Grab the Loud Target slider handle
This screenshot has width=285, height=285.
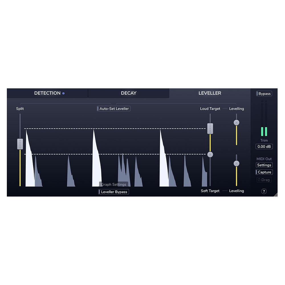pyautogui.click(x=210, y=129)
